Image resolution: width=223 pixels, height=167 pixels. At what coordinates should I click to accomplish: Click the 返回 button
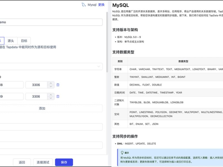point(22,162)
